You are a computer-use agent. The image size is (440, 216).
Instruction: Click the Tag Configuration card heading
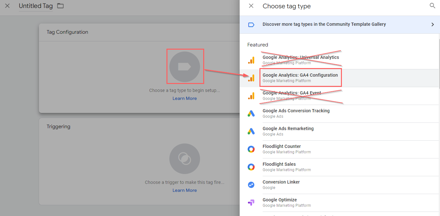click(x=67, y=32)
